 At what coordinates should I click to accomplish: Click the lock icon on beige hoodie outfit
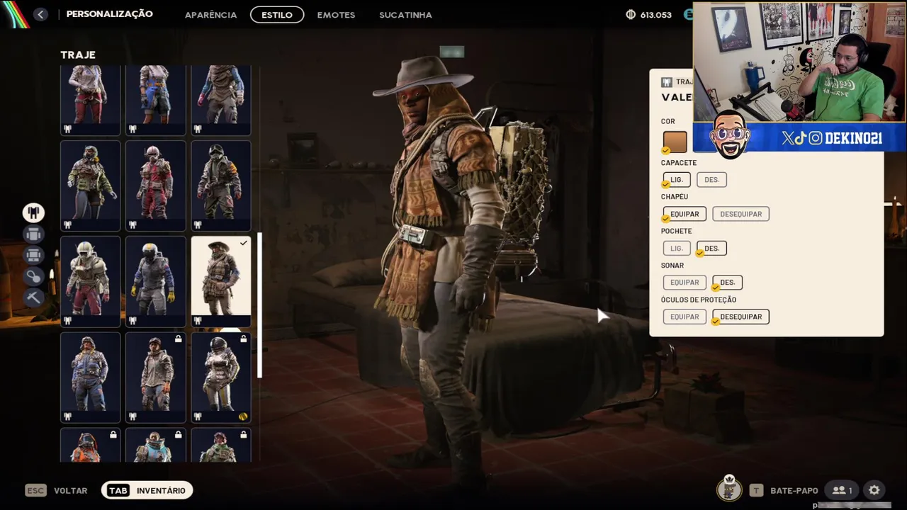pos(178,339)
